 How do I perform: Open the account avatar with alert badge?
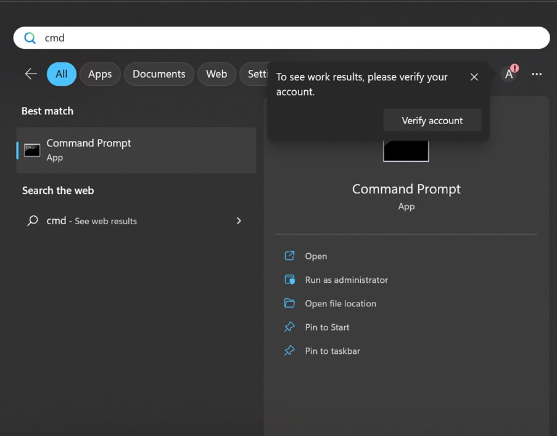pyautogui.click(x=510, y=74)
